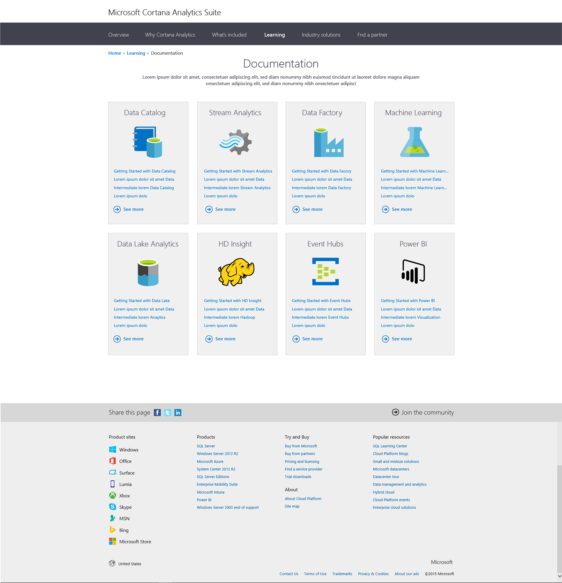Open Contact Us link at page bottom
Viewport: 562px width, 583px height.
[x=289, y=574]
